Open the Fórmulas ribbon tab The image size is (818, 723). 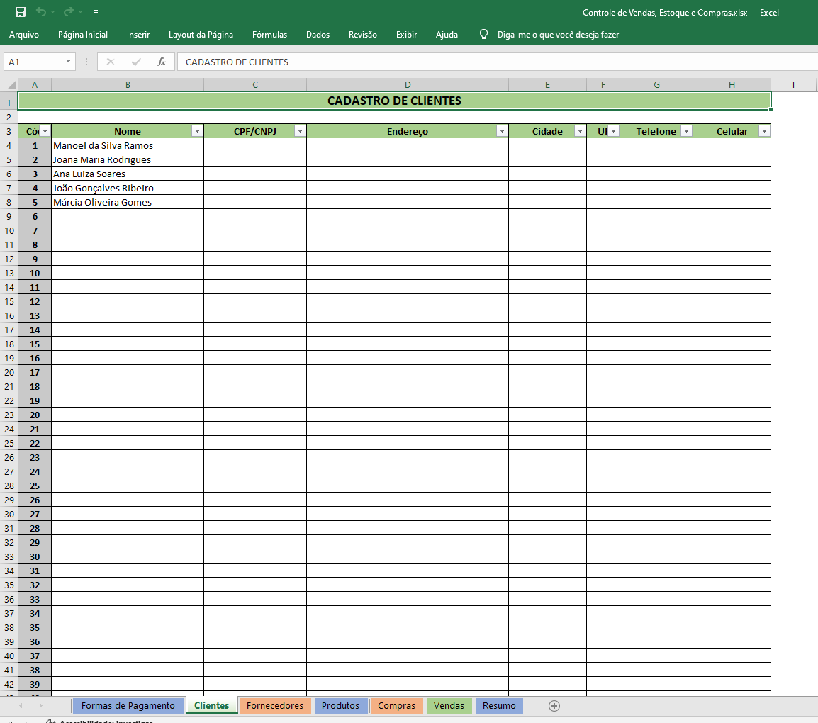[269, 34]
